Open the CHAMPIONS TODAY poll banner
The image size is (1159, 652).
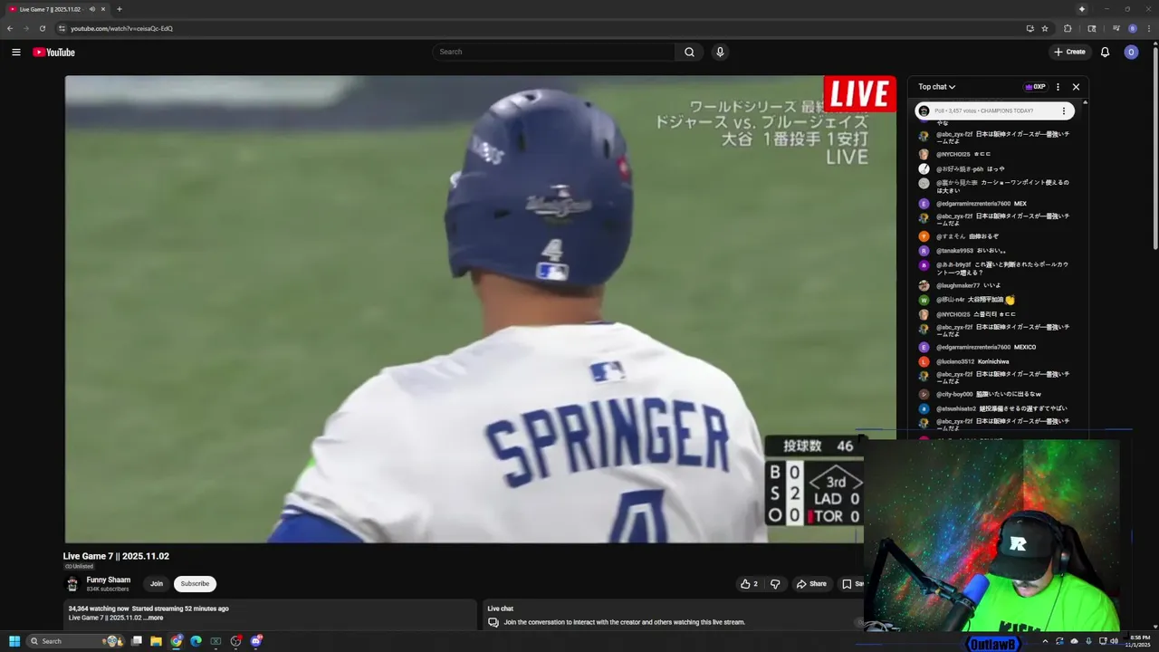click(x=994, y=110)
